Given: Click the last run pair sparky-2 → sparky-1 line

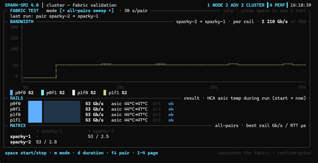Looking at the screenshot, I should [x=54, y=16].
